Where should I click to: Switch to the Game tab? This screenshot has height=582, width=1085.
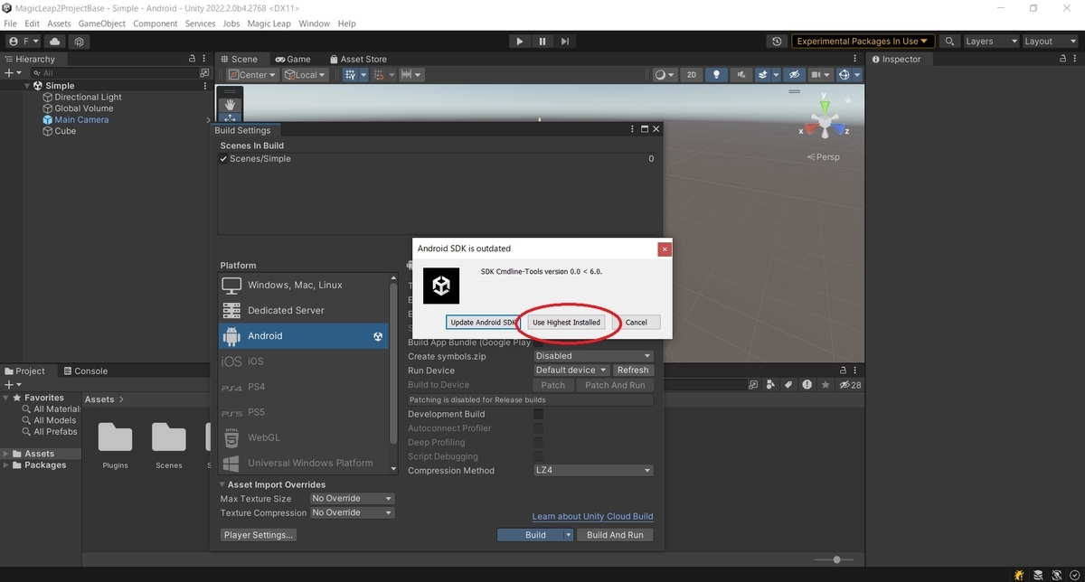tap(293, 59)
